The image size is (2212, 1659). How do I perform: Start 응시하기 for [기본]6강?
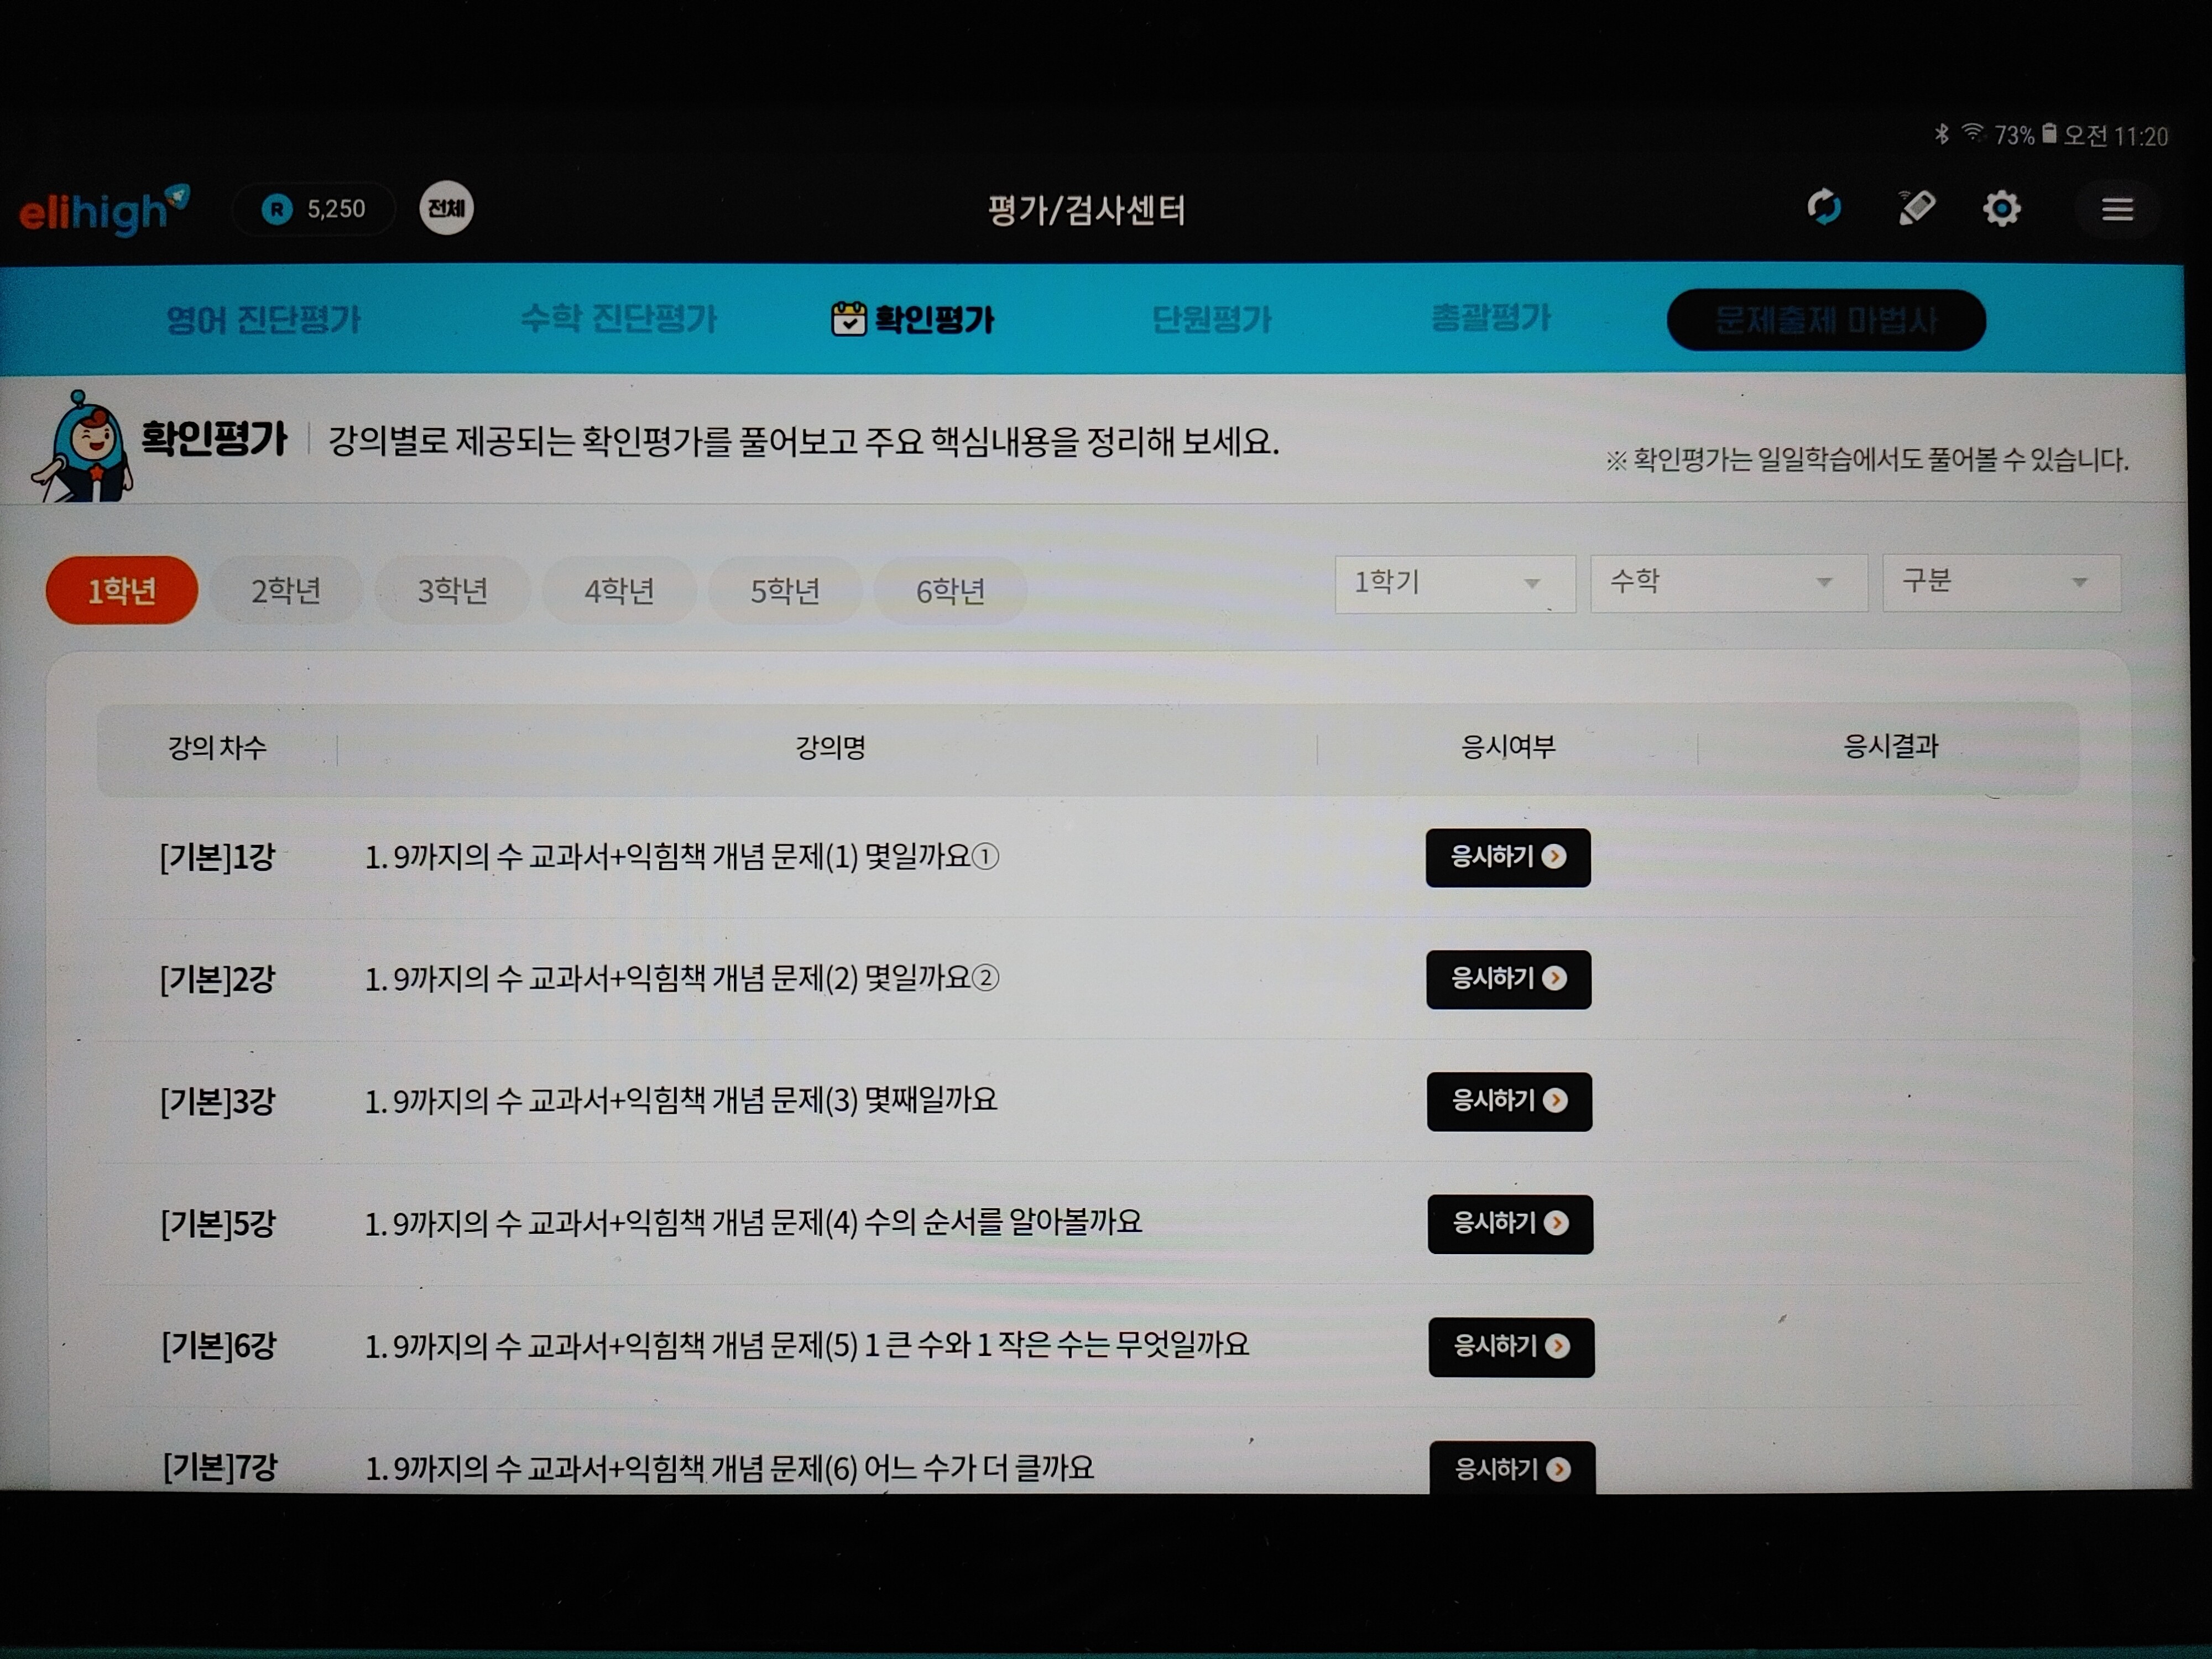[x=1511, y=1347]
